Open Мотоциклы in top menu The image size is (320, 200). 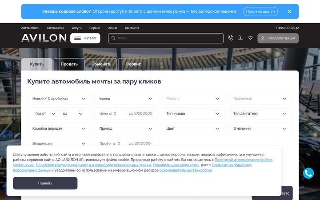[55, 28]
